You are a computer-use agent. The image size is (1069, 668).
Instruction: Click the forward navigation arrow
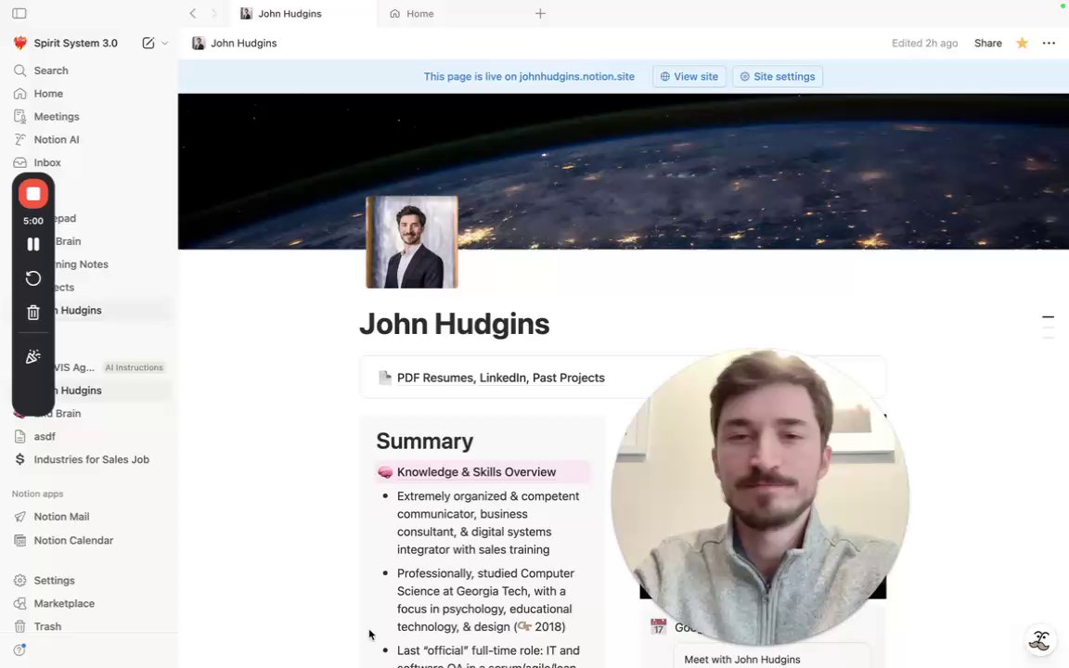pos(213,13)
